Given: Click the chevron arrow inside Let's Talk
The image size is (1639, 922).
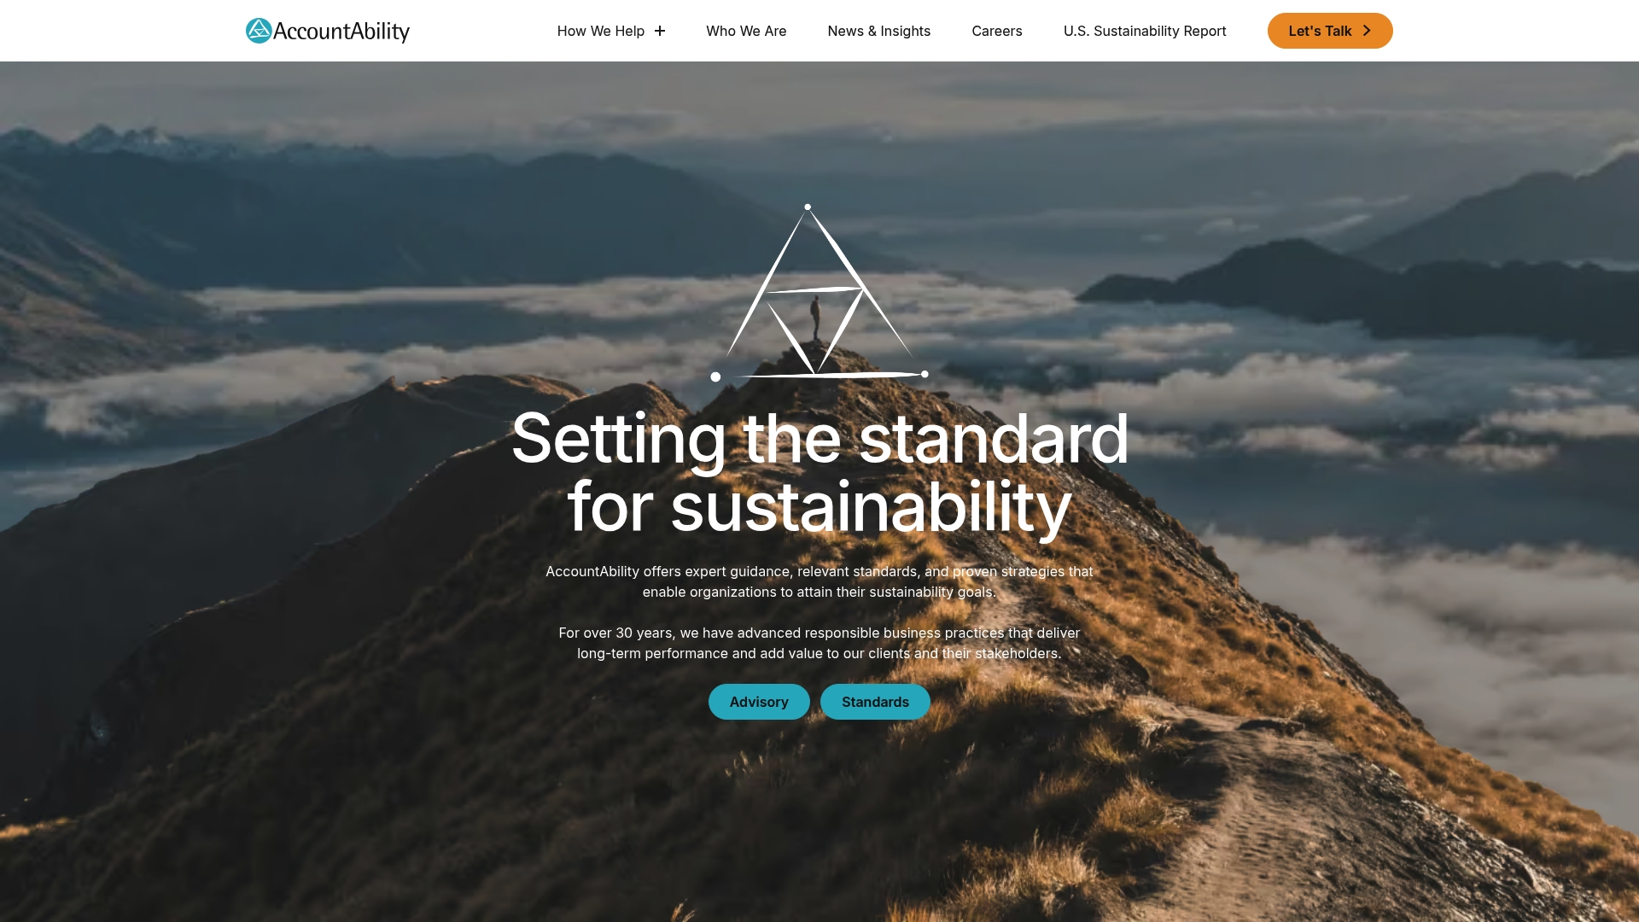Looking at the screenshot, I should [x=1367, y=31].
